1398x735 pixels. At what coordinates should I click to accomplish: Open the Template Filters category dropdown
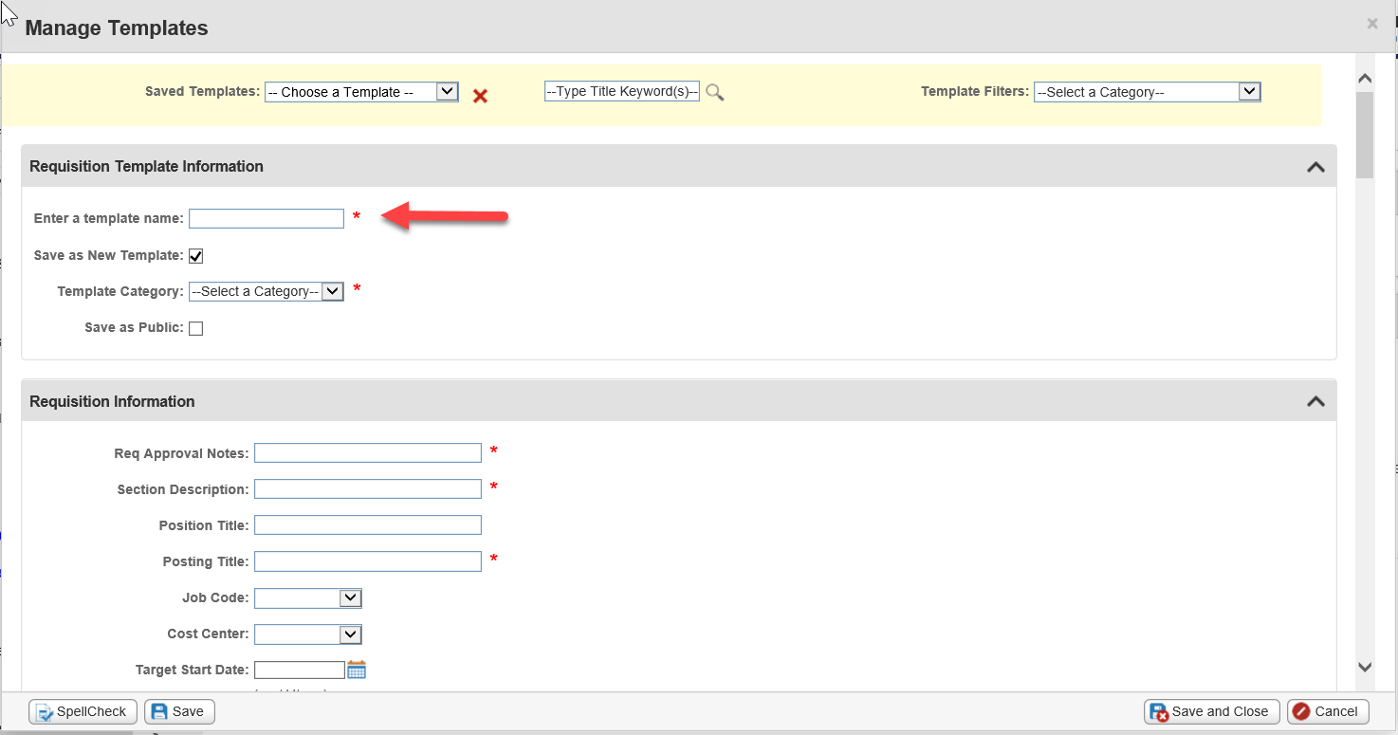pyautogui.click(x=1147, y=91)
